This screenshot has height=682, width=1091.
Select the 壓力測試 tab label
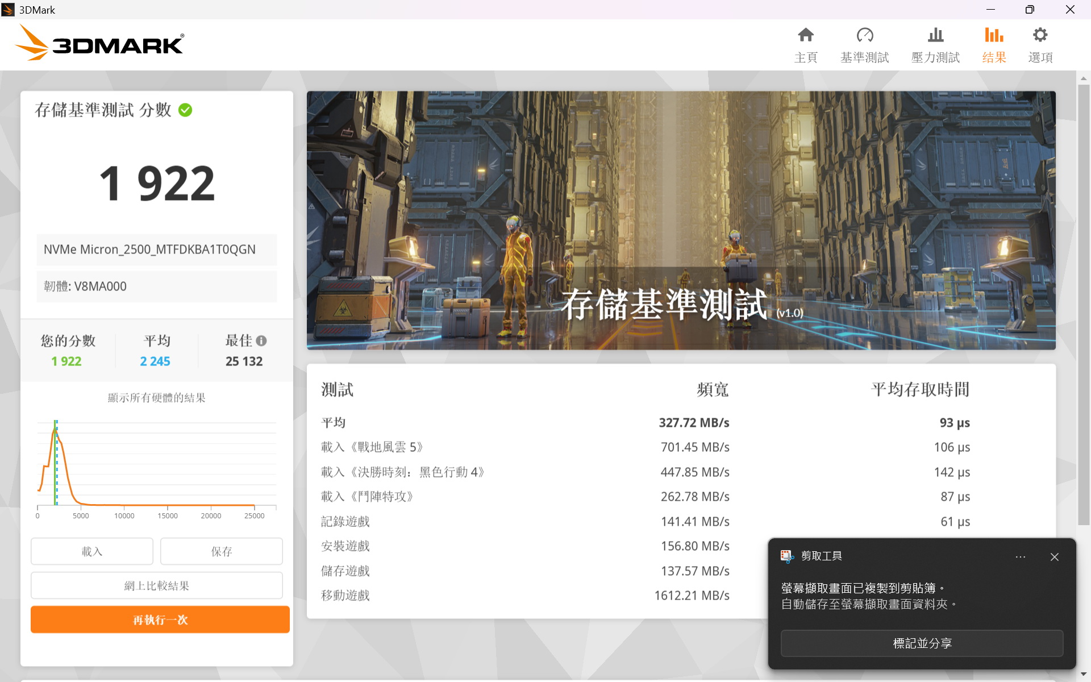click(x=935, y=57)
